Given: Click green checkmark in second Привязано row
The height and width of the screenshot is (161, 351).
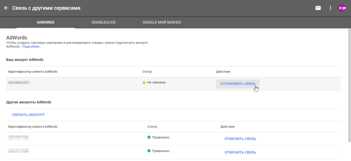Looking at the screenshot, I should (149, 151).
